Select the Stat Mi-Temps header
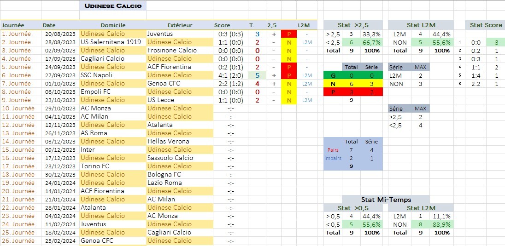 pyautogui.click(x=386, y=200)
